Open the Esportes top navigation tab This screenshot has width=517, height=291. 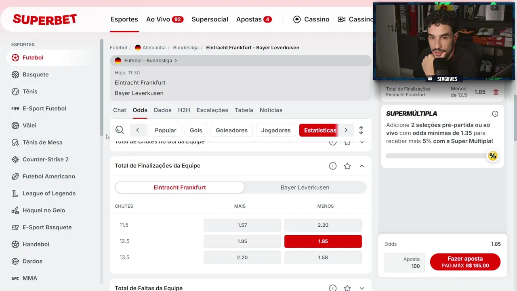coord(124,19)
